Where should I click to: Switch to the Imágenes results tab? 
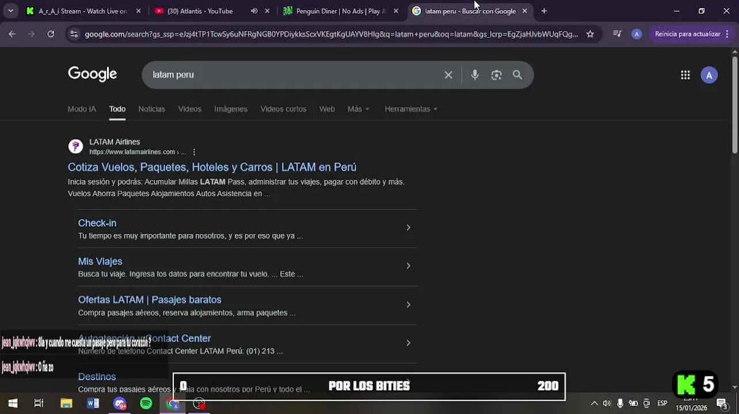point(231,109)
